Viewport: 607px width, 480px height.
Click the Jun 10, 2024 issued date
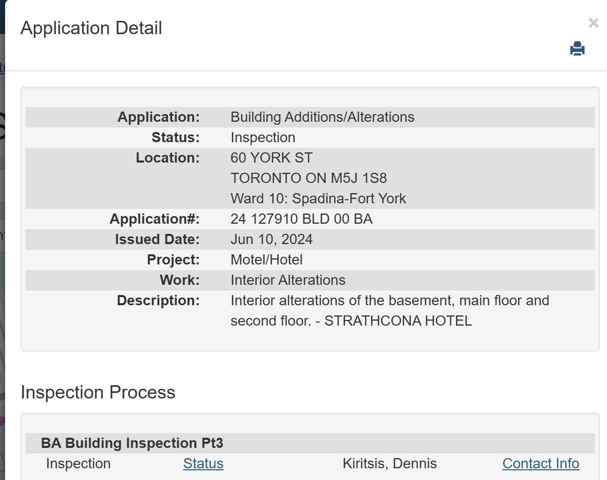(271, 239)
